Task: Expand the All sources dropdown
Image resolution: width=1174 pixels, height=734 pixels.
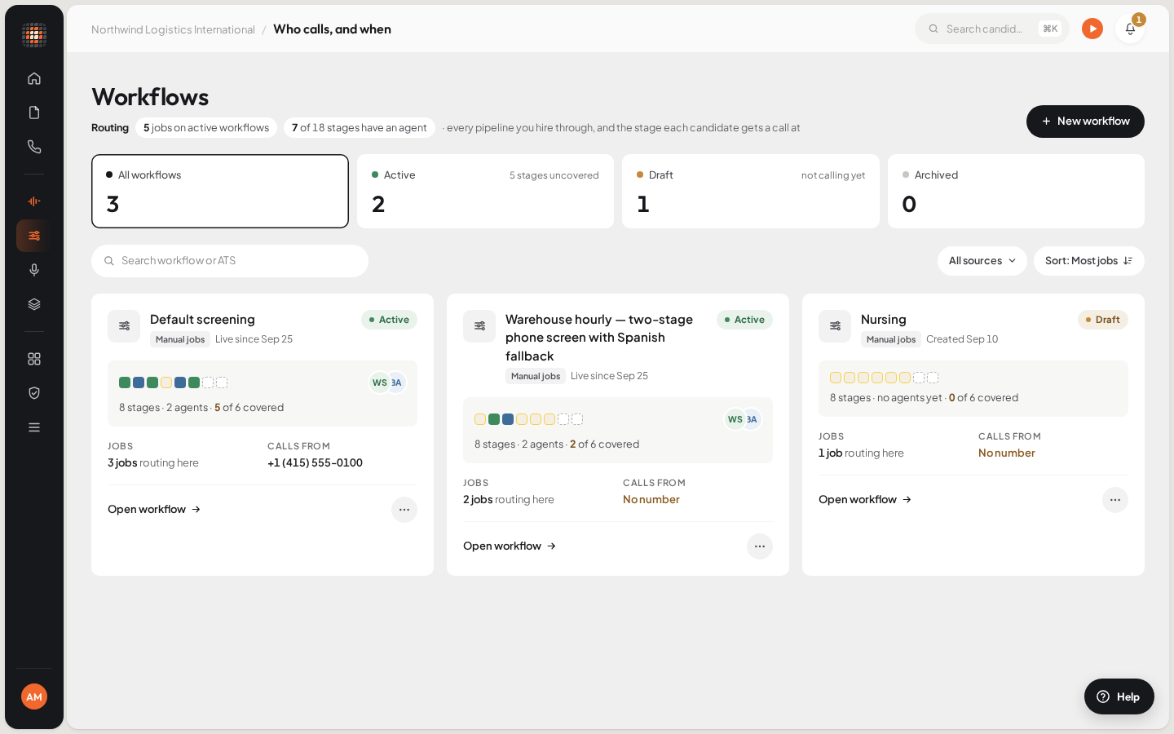Action: (x=982, y=261)
